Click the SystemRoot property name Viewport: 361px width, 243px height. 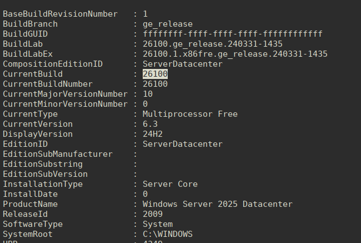tap(28, 234)
